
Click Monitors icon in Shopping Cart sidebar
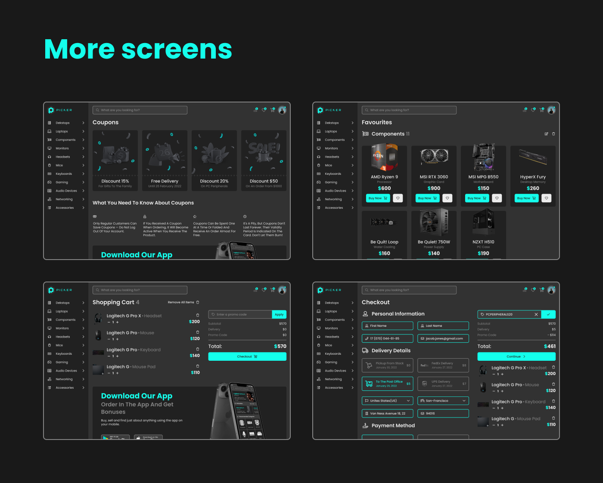50,328
